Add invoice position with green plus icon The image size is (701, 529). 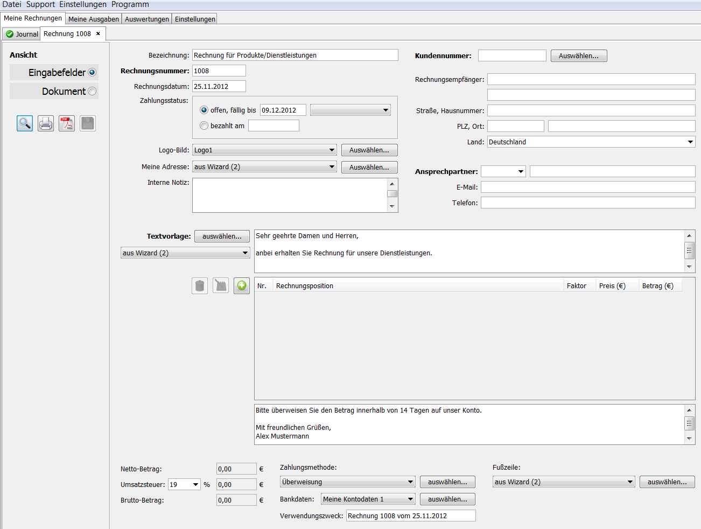click(242, 286)
